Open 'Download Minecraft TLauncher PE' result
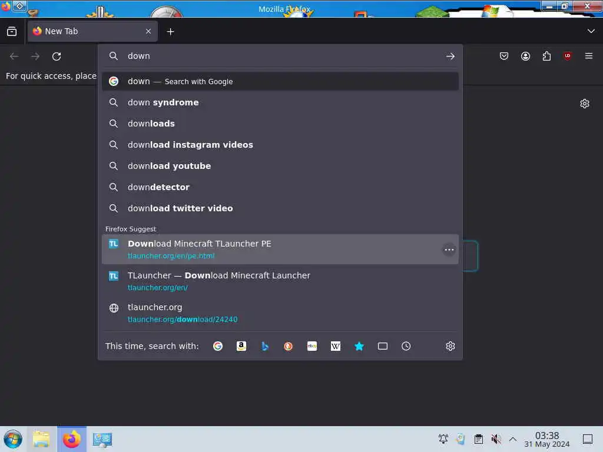Image resolution: width=603 pixels, height=452 pixels. pyautogui.click(x=280, y=250)
